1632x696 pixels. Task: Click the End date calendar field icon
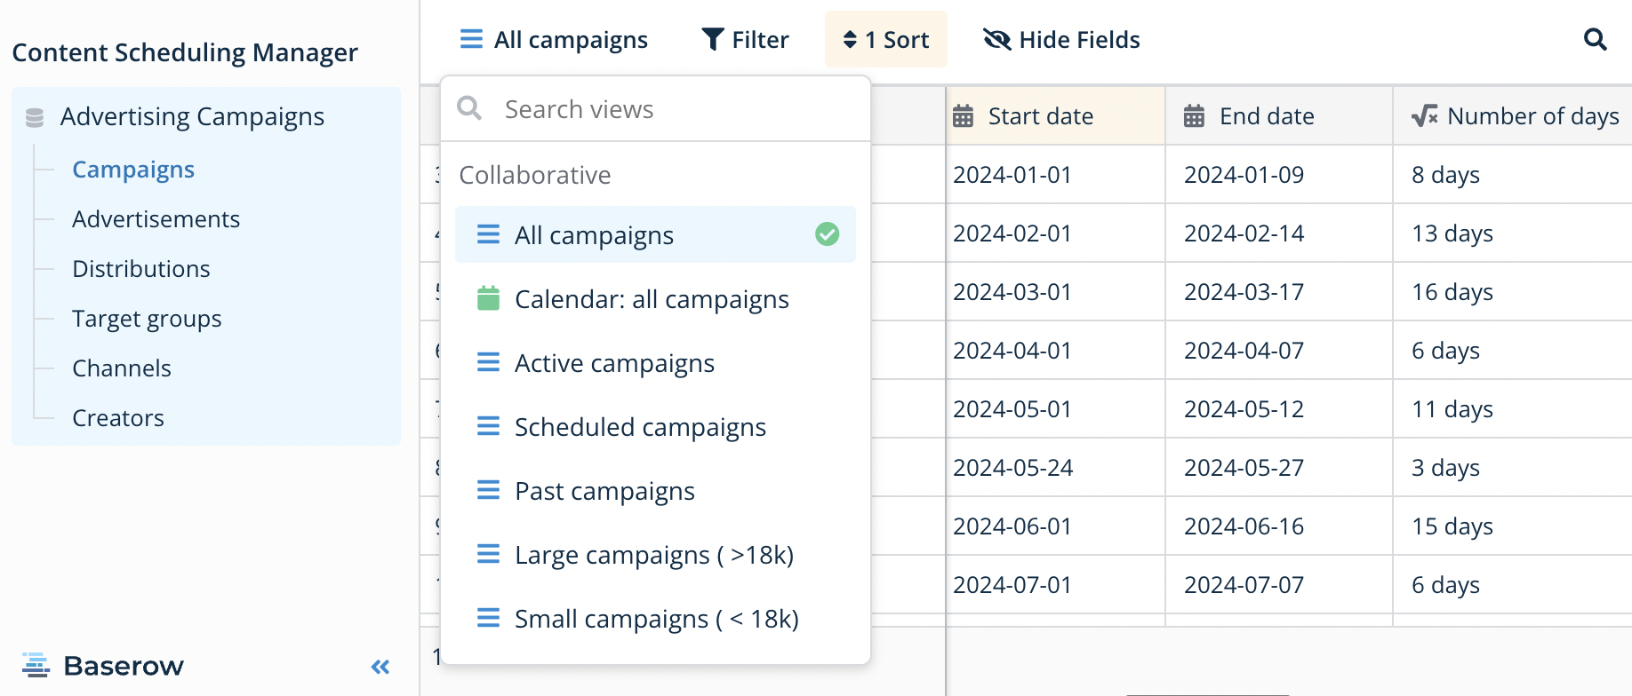[x=1194, y=116]
